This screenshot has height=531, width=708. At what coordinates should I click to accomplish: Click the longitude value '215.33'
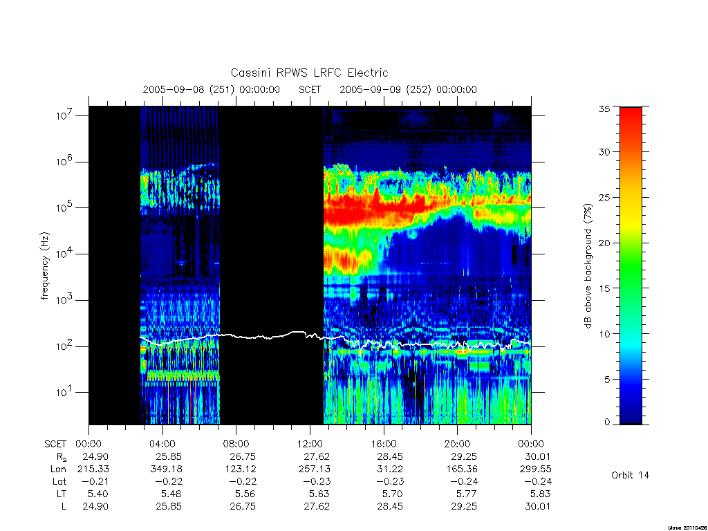[x=93, y=469]
